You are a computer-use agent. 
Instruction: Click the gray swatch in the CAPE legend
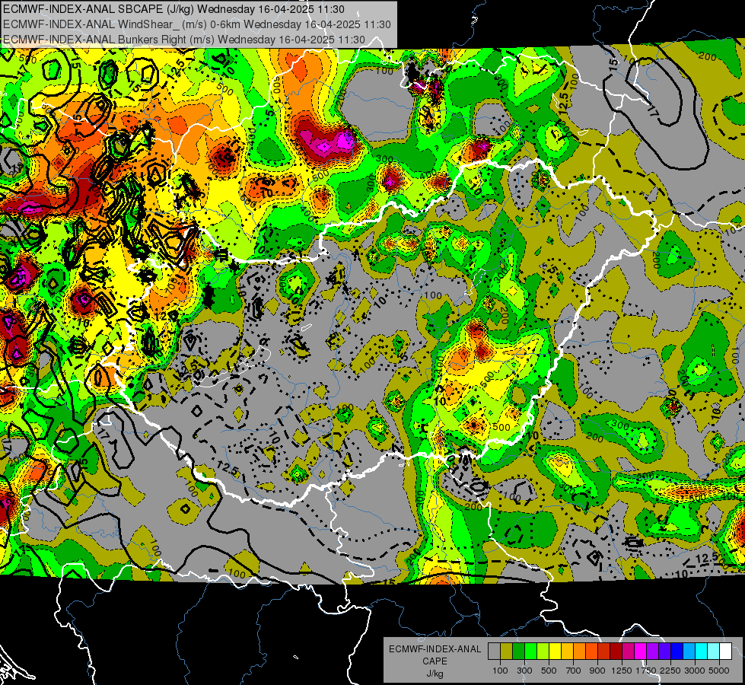(x=494, y=652)
